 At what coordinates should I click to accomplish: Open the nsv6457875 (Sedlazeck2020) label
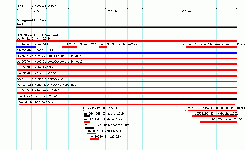point(221,119)
